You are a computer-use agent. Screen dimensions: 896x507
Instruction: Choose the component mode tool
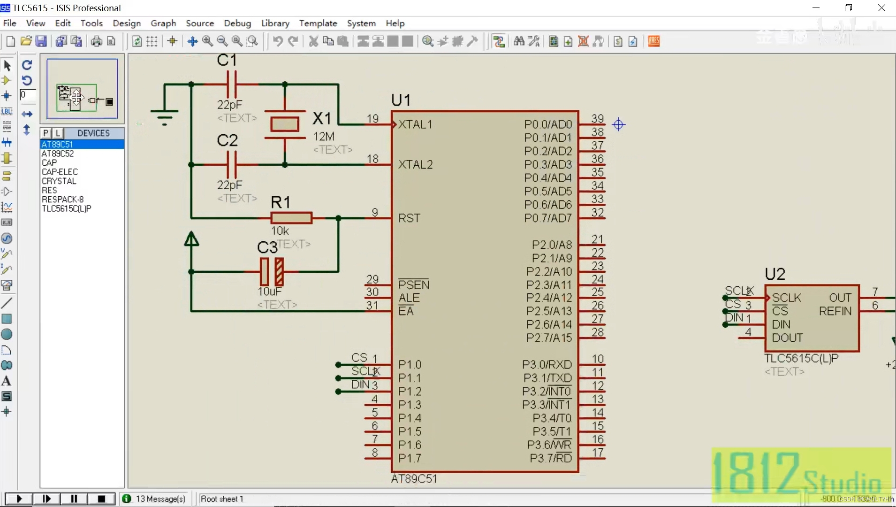coord(7,81)
